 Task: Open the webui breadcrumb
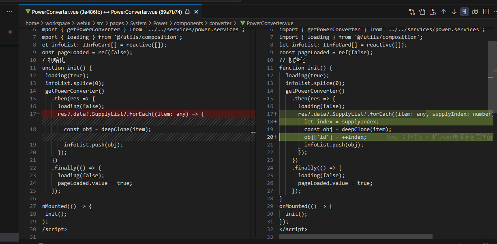(83, 23)
